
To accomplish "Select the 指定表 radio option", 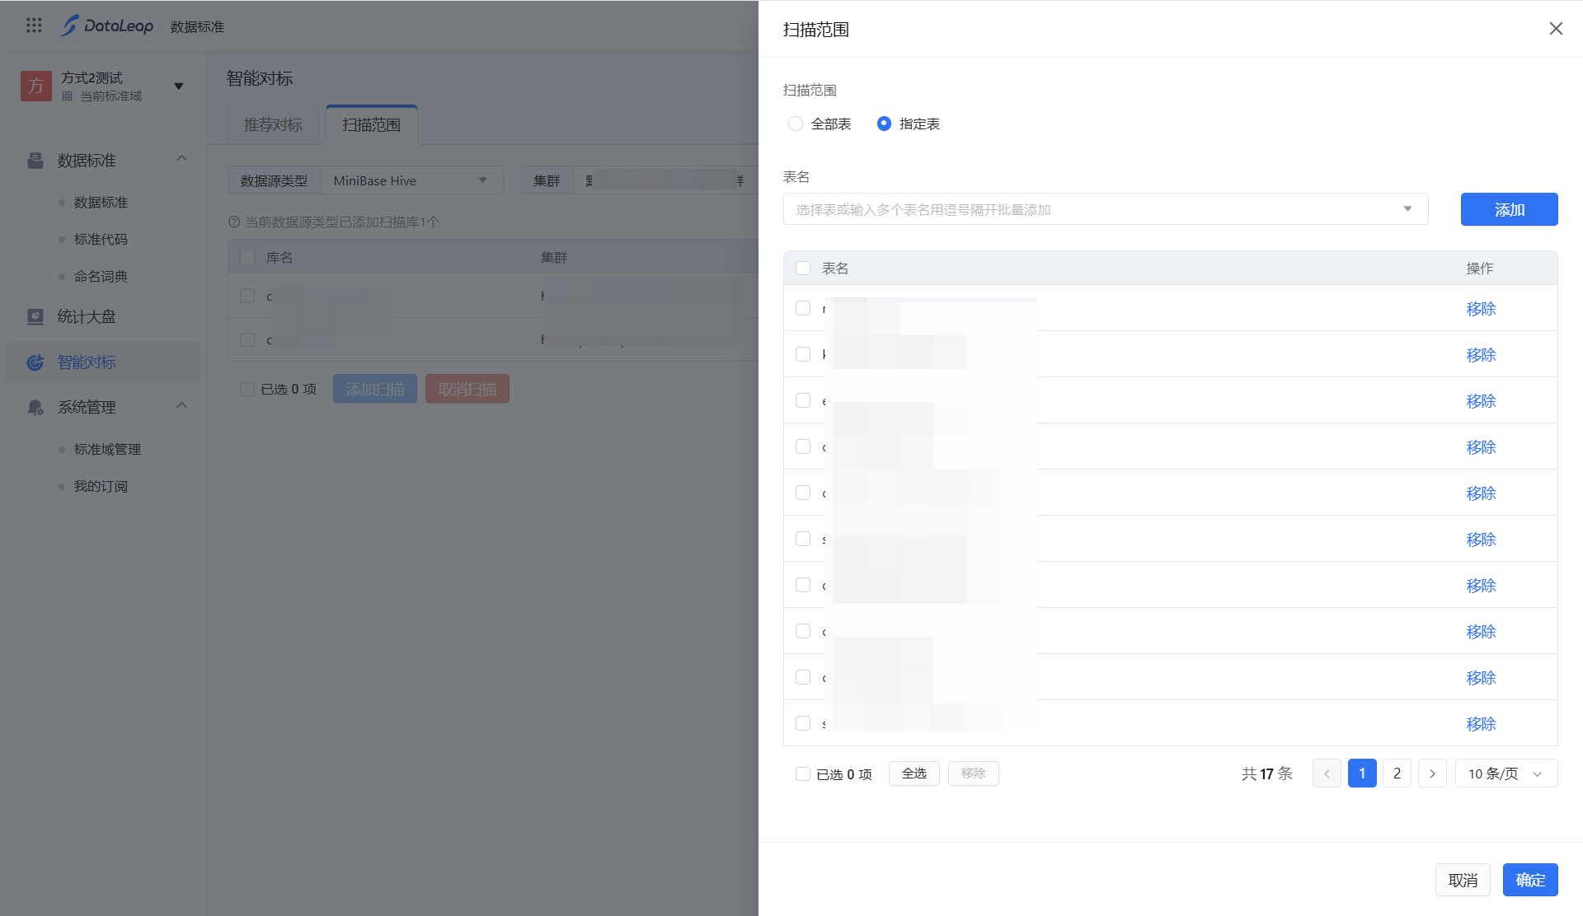I will pos(884,124).
